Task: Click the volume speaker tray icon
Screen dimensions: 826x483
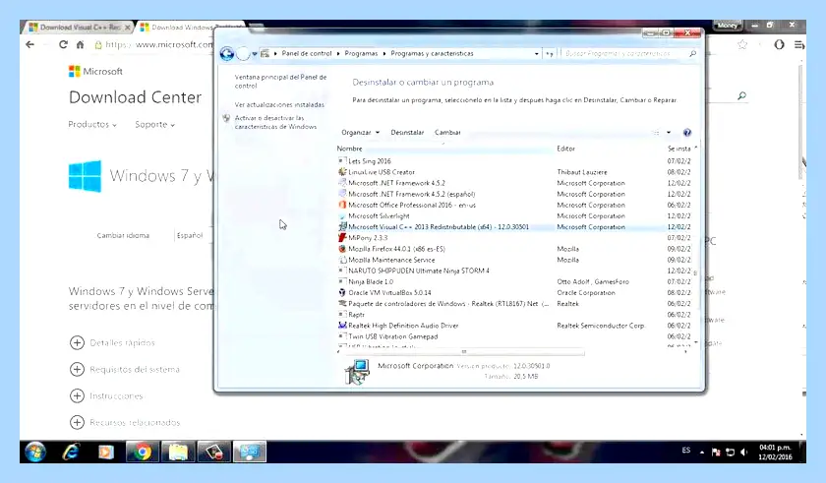Action: tap(743, 452)
